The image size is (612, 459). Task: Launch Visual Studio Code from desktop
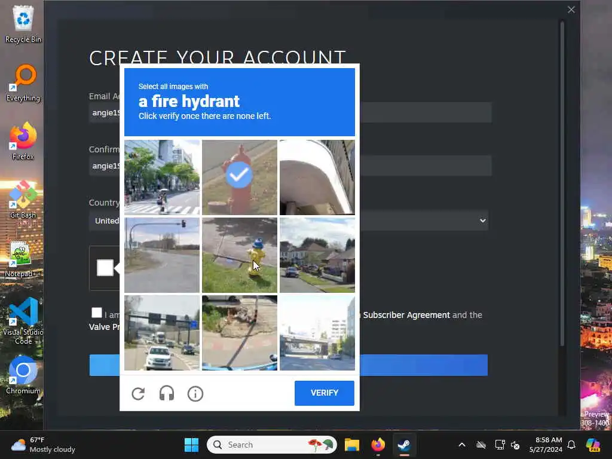click(23, 321)
